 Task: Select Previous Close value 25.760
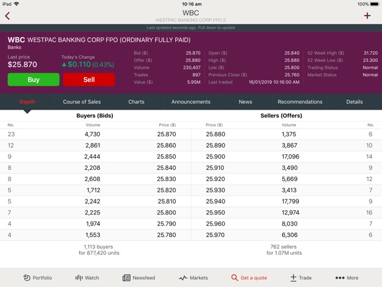[292, 75]
